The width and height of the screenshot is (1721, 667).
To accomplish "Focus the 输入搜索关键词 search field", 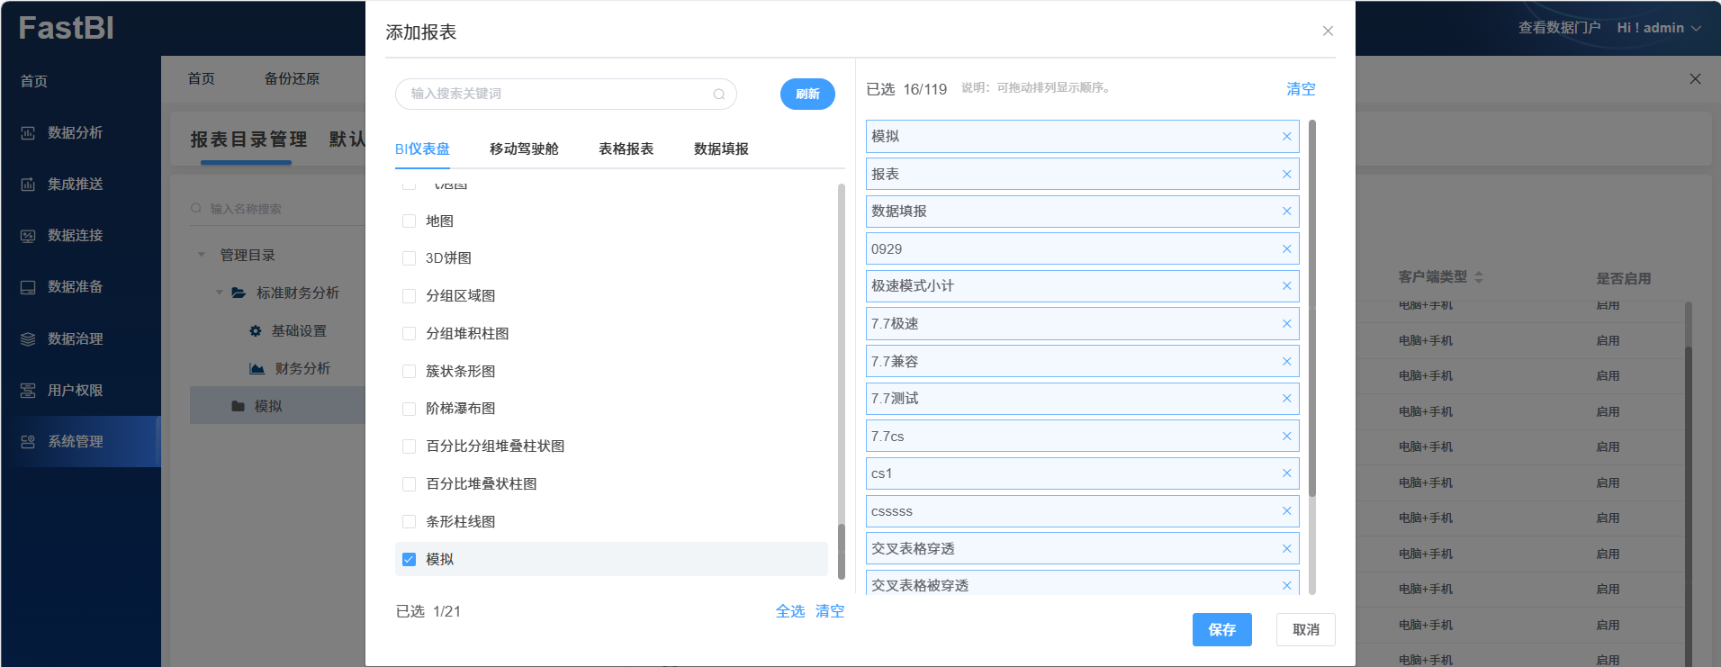I will pyautogui.click(x=558, y=95).
